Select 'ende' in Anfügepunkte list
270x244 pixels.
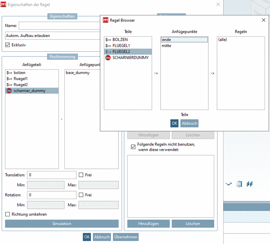(x=184, y=40)
